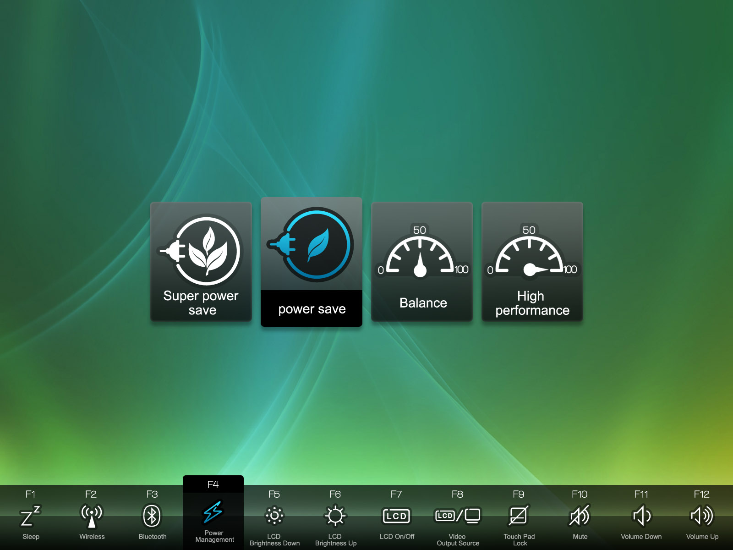Click the "F1" key label
Screen dimensions: 733x550
[30, 494]
